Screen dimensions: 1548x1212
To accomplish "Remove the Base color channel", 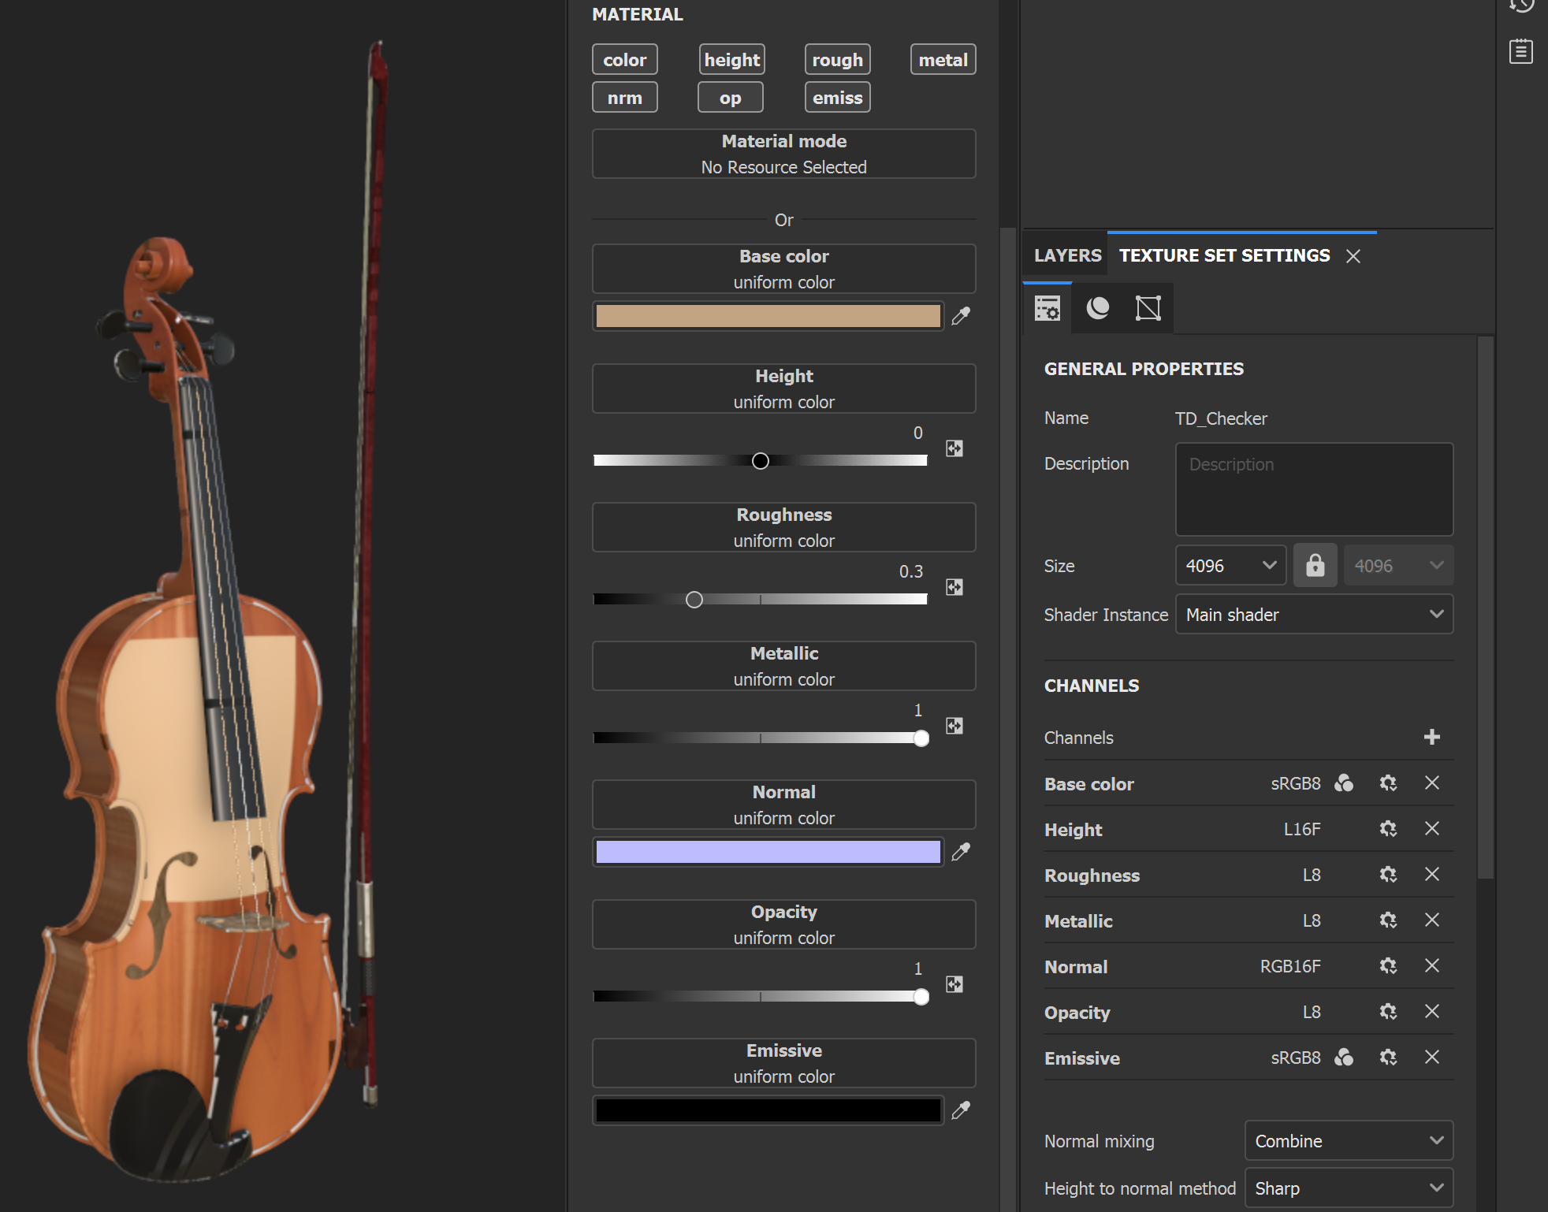I will tap(1432, 783).
